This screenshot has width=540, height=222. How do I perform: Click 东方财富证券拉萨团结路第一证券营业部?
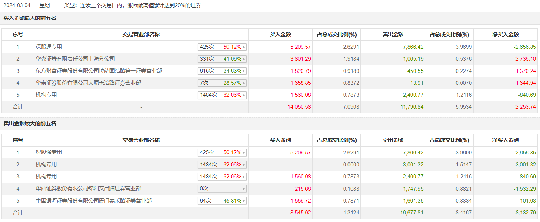(x=99, y=71)
